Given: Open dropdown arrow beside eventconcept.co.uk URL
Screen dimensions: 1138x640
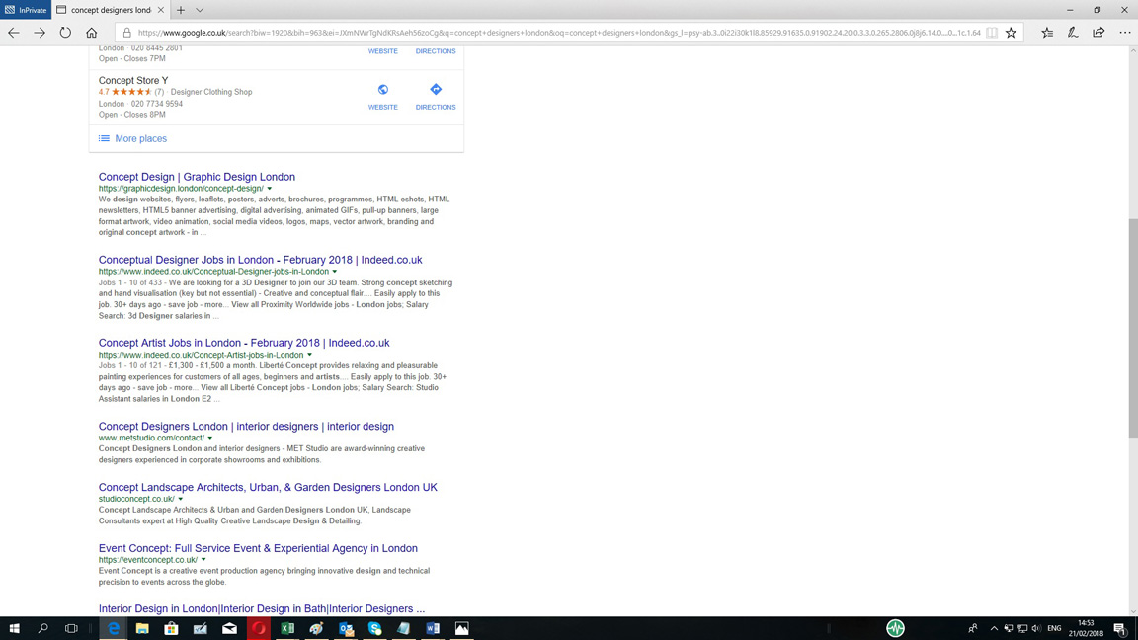Looking at the screenshot, I should [x=203, y=560].
